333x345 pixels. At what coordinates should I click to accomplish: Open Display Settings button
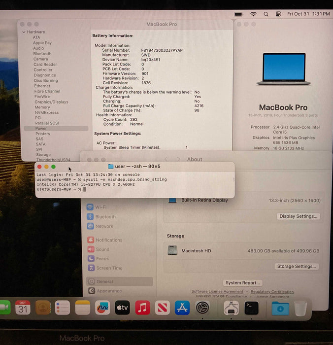click(298, 216)
